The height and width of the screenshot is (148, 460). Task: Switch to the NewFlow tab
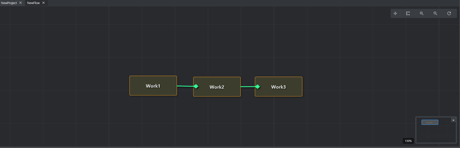tap(33, 3)
